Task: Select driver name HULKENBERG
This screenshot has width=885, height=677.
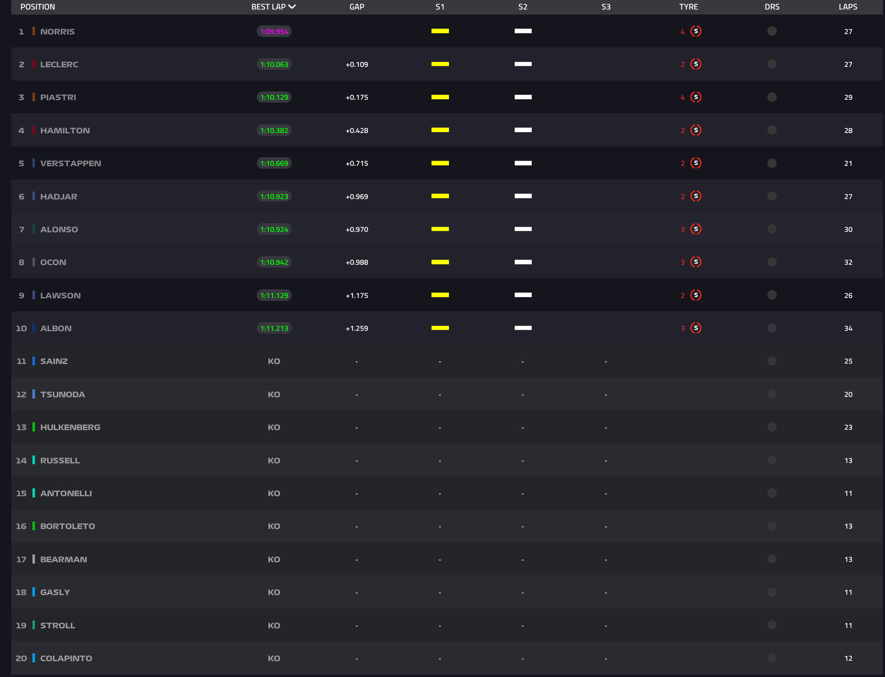Action: [x=70, y=427]
